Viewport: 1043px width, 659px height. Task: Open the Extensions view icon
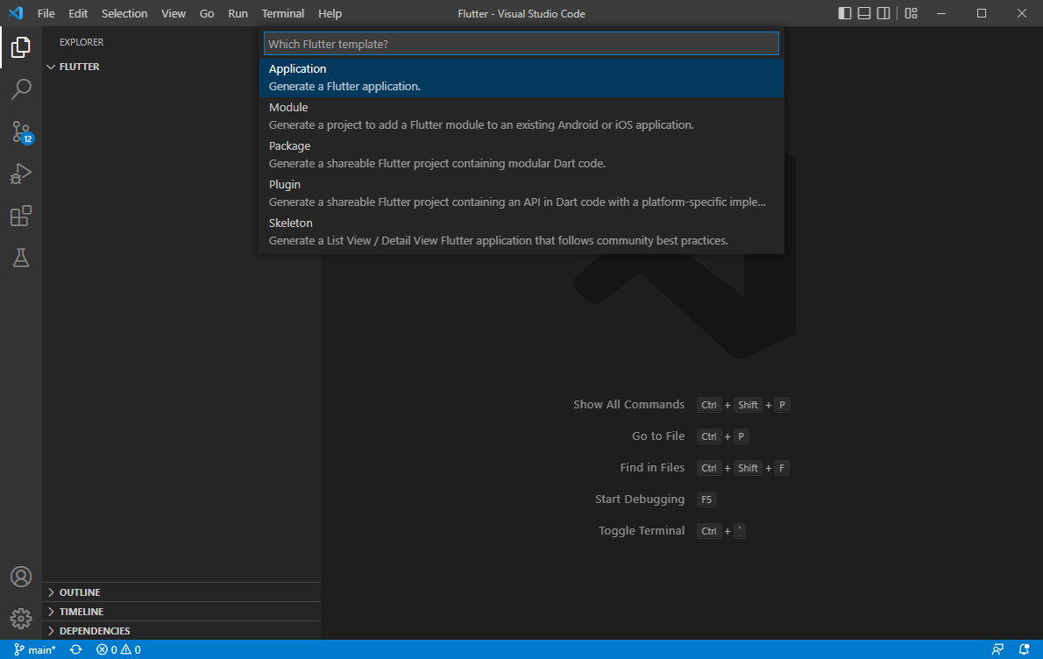pyautogui.click(x=21, y=216)
